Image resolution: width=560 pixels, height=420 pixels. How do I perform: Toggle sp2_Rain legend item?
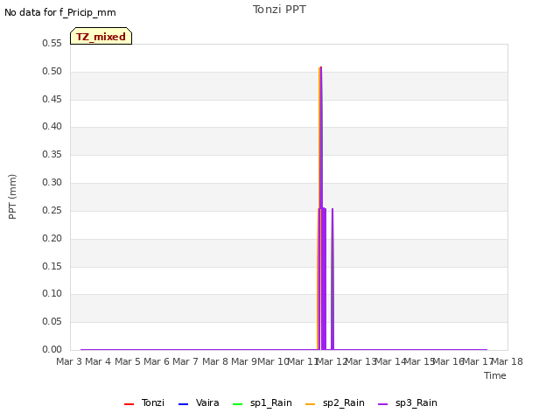[335, 402]
